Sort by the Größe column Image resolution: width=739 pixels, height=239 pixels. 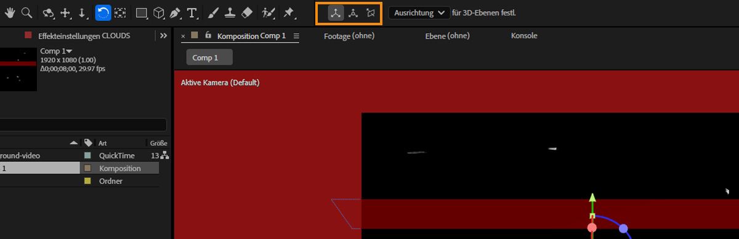click(158, 143)
